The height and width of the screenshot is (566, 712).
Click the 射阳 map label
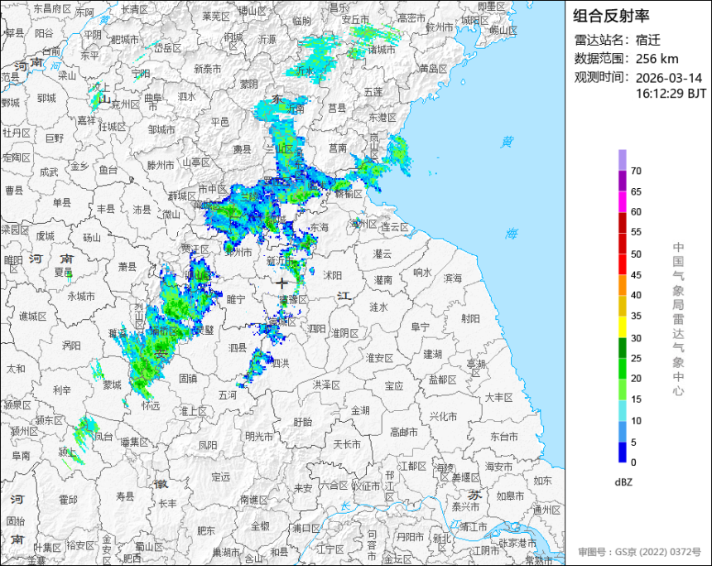click(470, 318)
